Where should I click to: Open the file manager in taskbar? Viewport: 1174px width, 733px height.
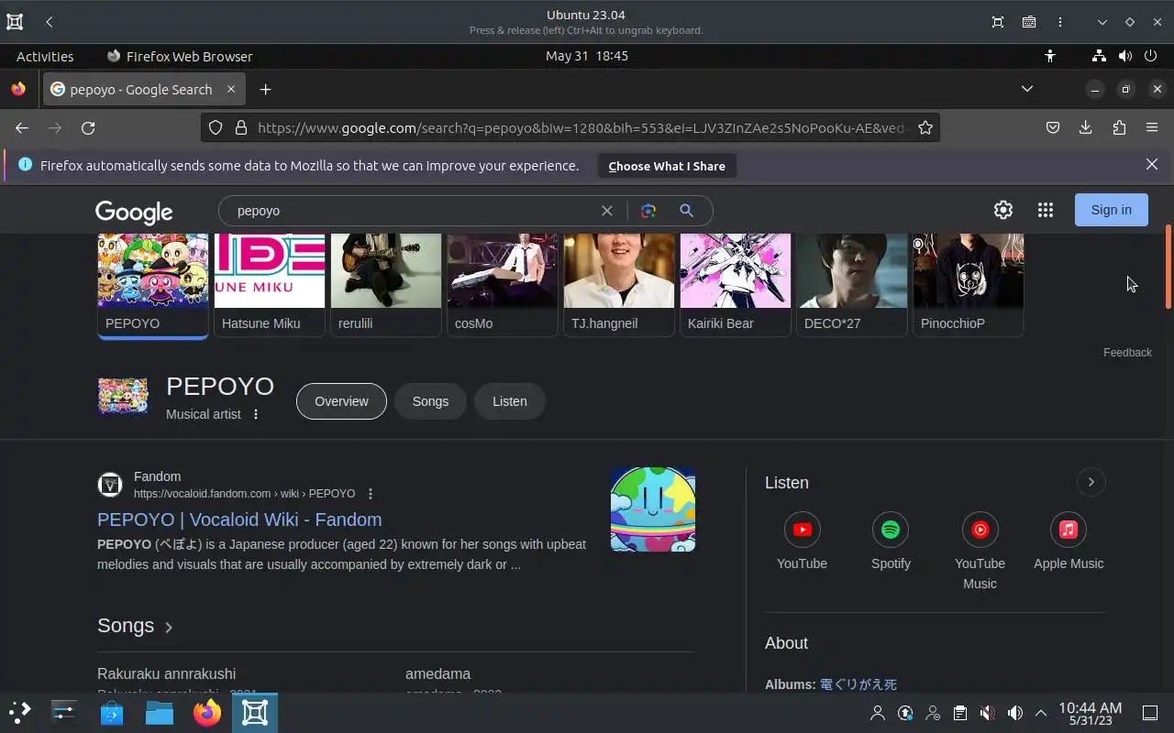[x=160, y=712]
